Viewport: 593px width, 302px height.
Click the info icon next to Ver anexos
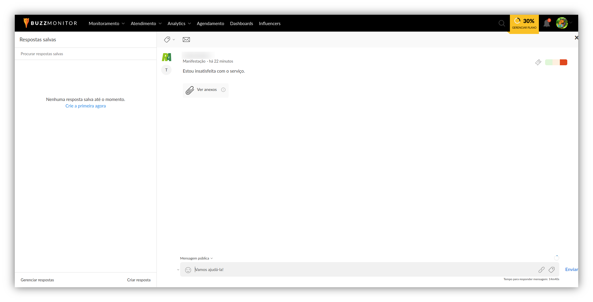(x=223, y=90)
